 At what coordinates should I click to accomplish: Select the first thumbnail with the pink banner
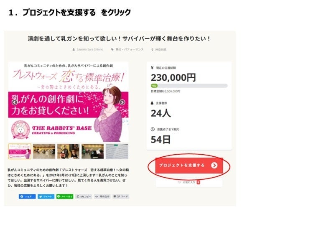coord(20,151)
